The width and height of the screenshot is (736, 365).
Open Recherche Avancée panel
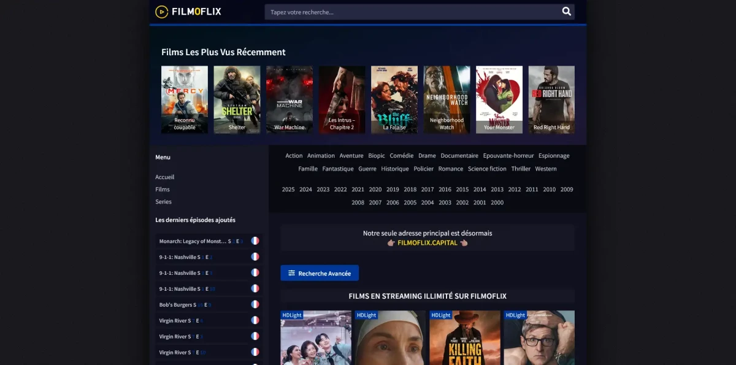tap(320, 273)
